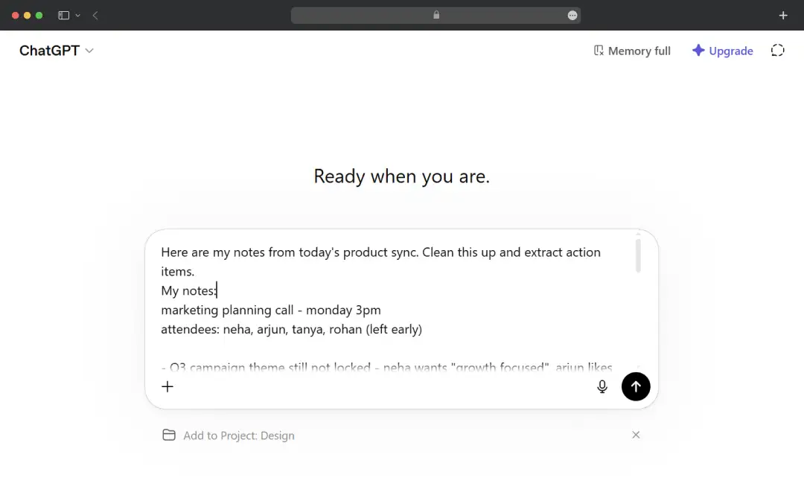Click the 'attendees: neha, arjun, tanya, rohan' line
The height and width of the screenshot is (504, 804).
tap(291, 329)
